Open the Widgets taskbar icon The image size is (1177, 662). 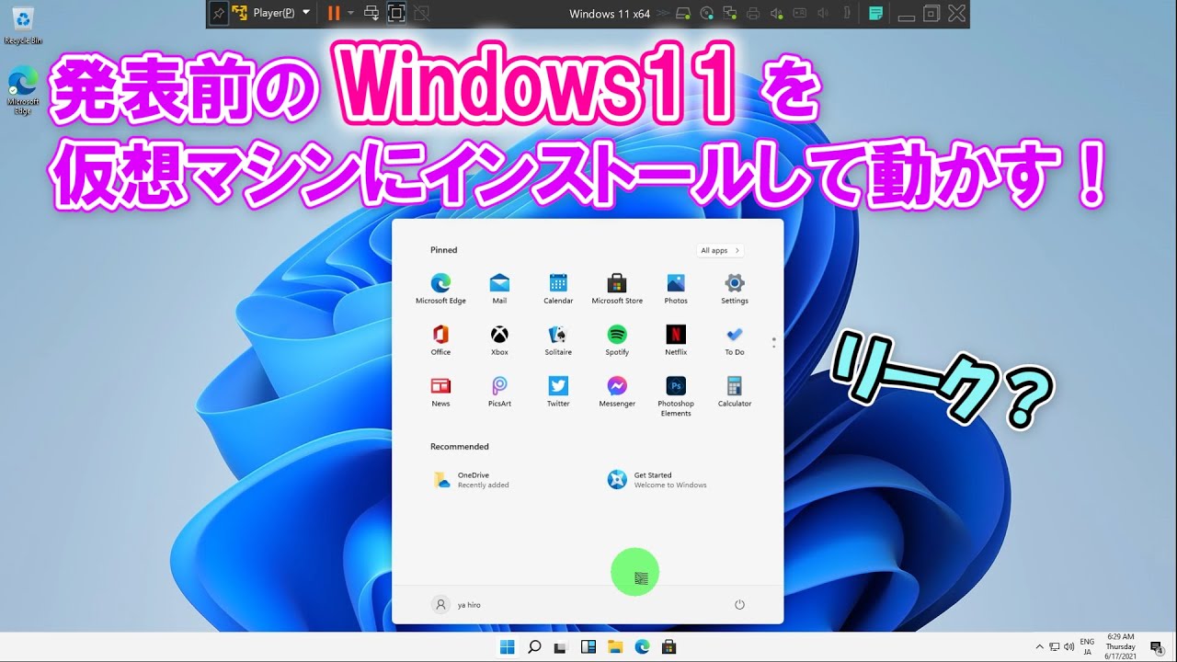coord(588,647)
